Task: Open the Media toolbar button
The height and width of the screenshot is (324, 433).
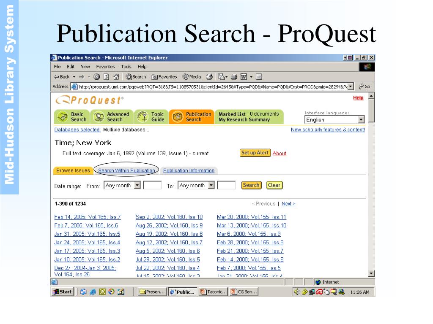Action: click(x=192, y=77)
